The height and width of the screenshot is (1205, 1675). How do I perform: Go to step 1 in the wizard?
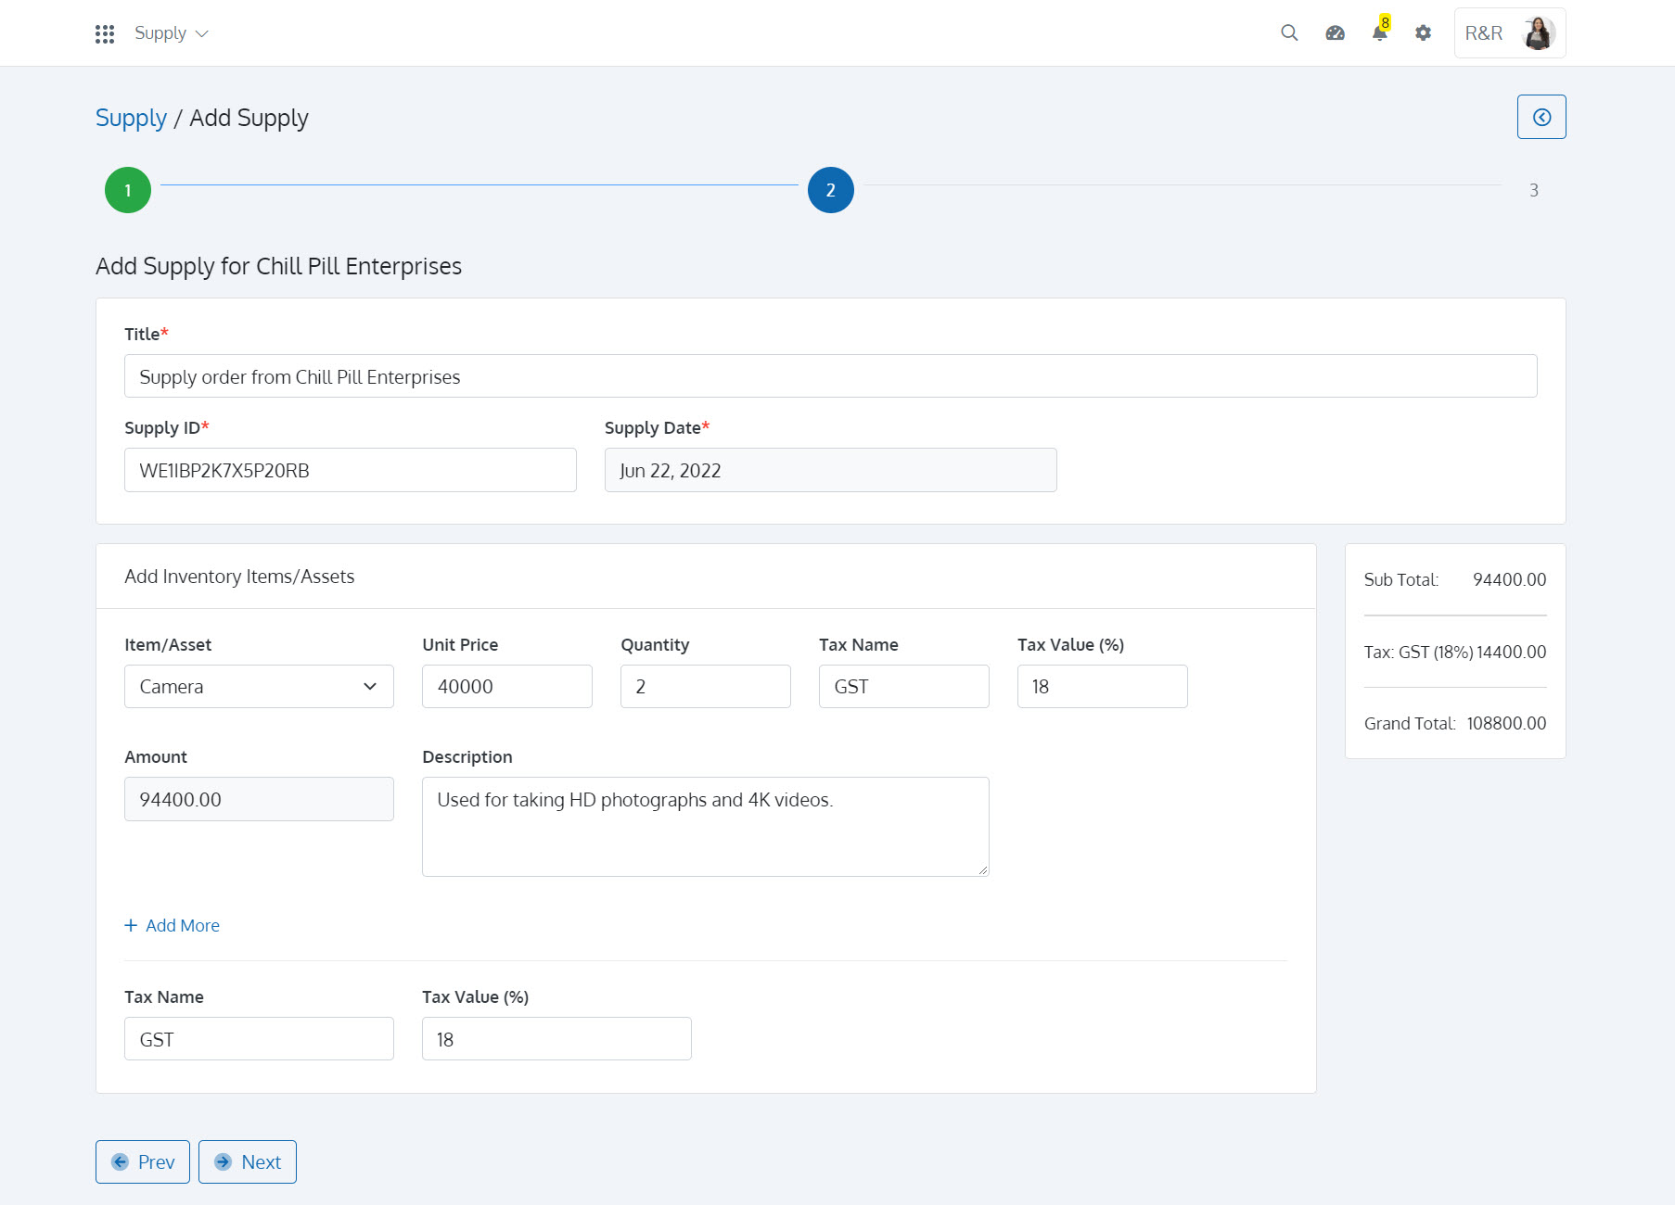tap(128, 190)
